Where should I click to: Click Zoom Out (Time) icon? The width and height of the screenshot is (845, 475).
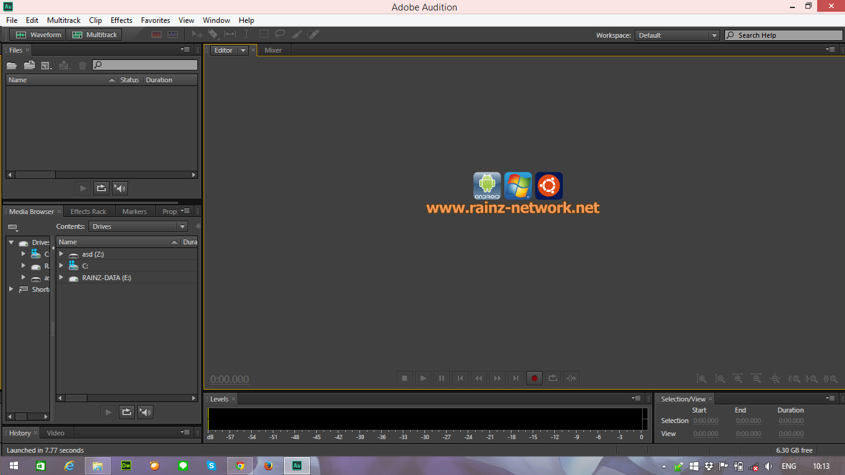[757, 379]
